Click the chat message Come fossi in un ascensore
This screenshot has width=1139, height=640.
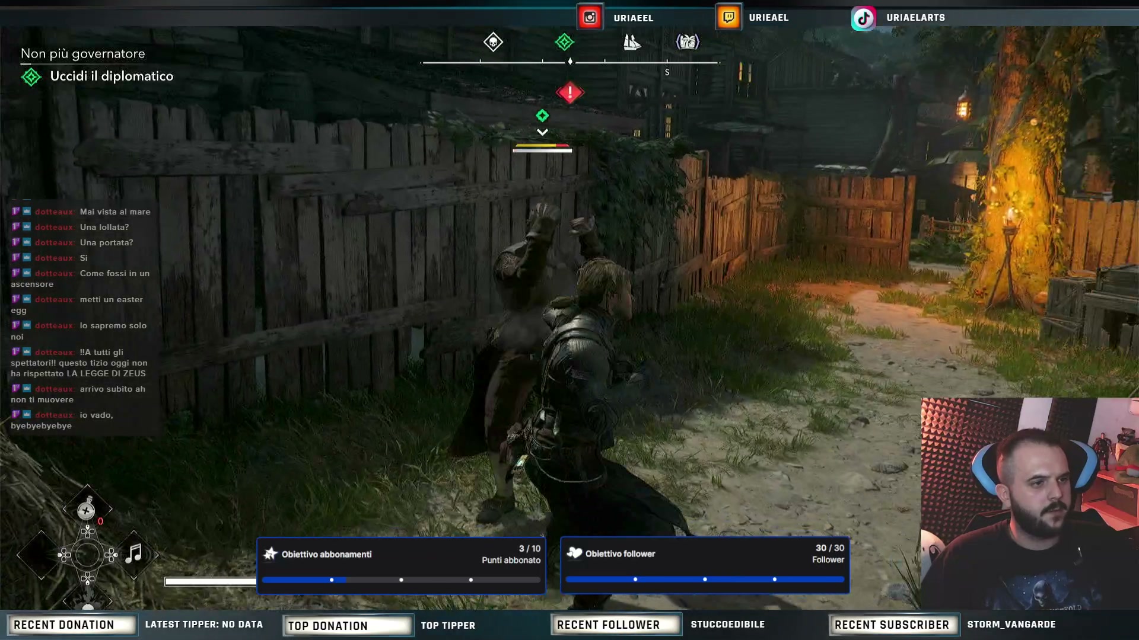[x=80, y=279]
